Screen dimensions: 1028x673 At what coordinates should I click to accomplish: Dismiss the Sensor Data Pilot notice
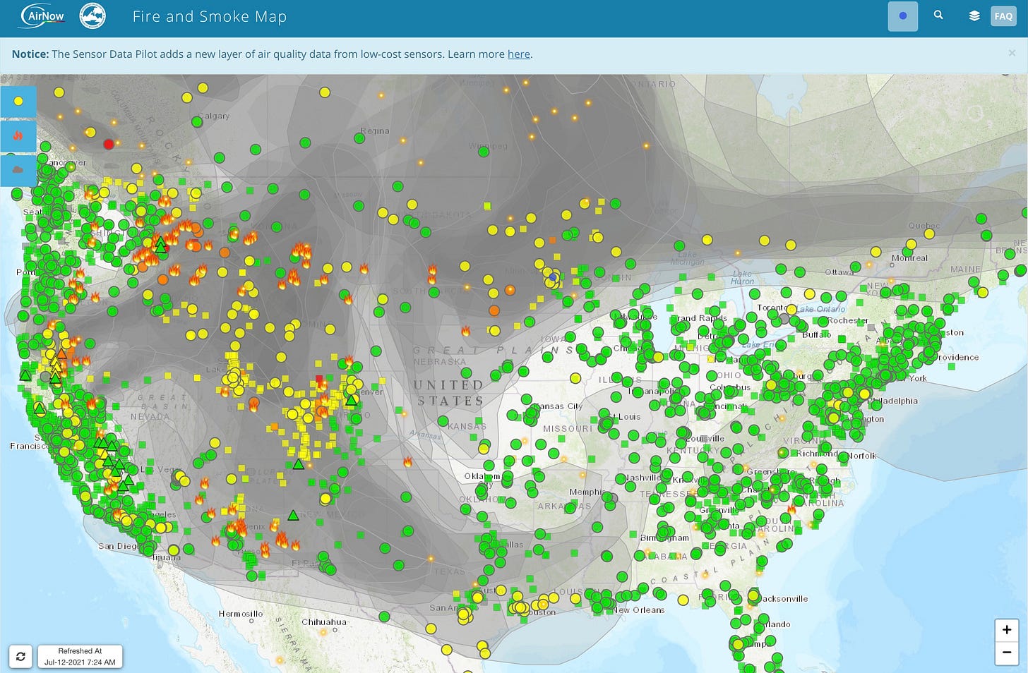click(x=1012, y=53)
